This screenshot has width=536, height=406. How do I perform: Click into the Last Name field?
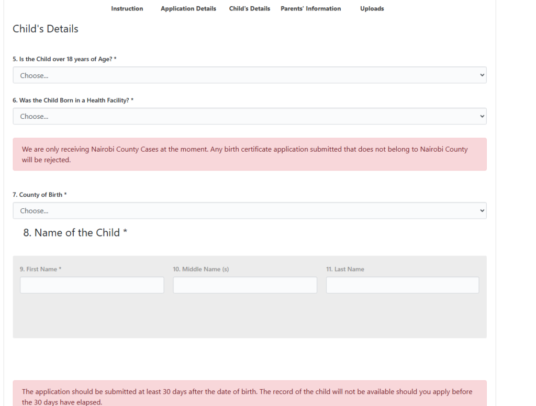402,285
